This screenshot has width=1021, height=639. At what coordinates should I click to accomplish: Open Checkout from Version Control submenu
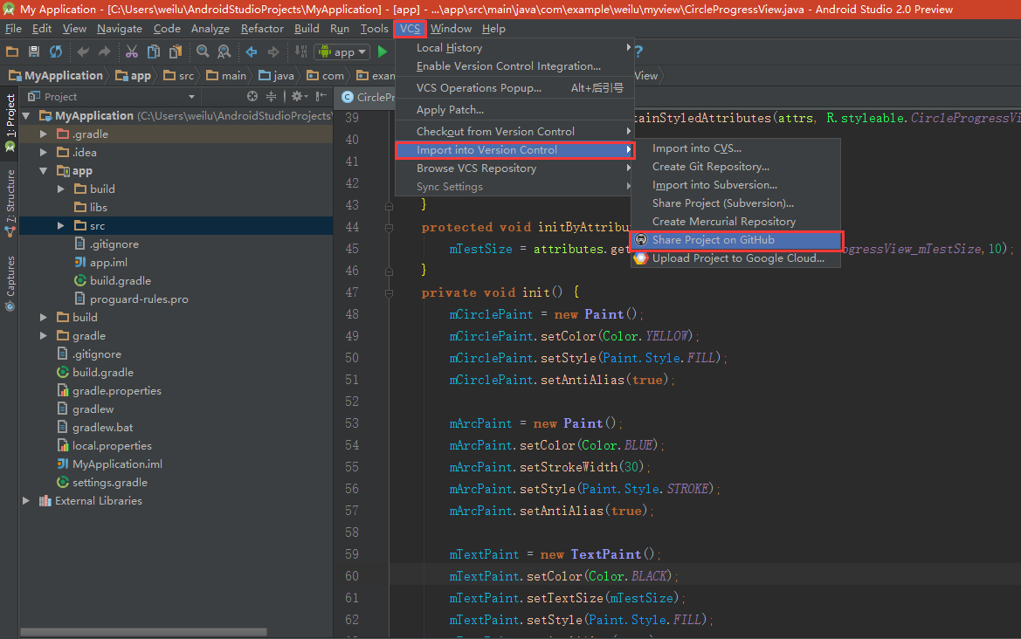[x=514, y=132]
